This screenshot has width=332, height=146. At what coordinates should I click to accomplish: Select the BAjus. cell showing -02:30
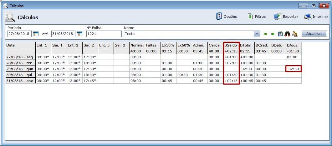click(293, 69)
